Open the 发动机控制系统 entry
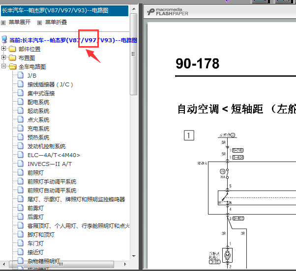This screenshot has height=271, width=296. tap(46, 146)
